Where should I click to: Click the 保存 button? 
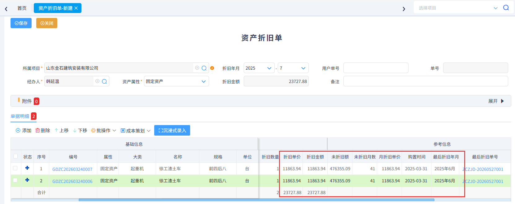coord(21,23)
